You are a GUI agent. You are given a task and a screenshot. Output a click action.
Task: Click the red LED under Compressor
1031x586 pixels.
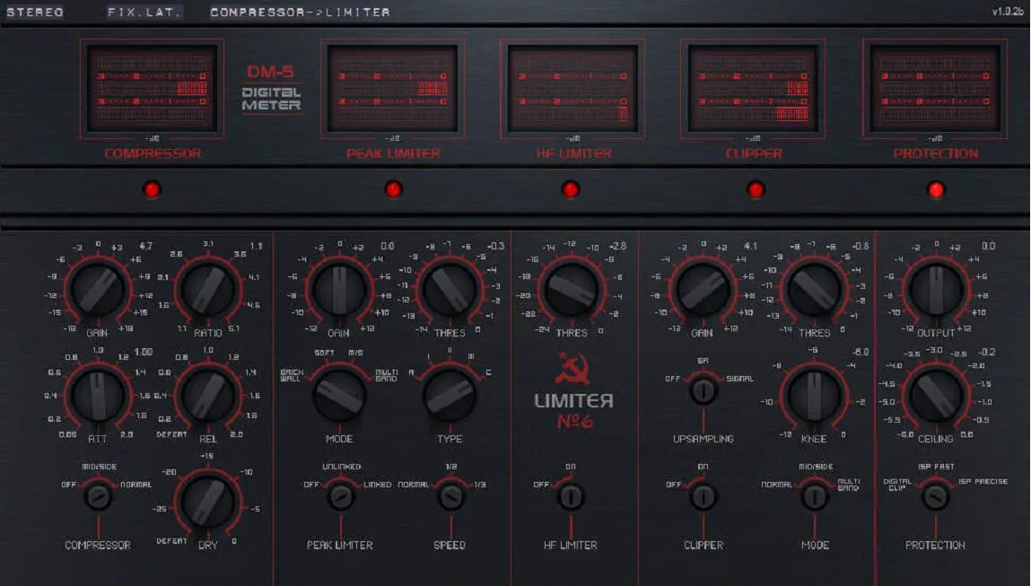(x=152, y=189)
